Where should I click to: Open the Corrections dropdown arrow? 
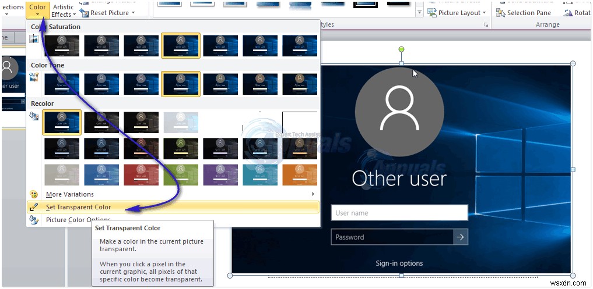[x=6, y=15]
